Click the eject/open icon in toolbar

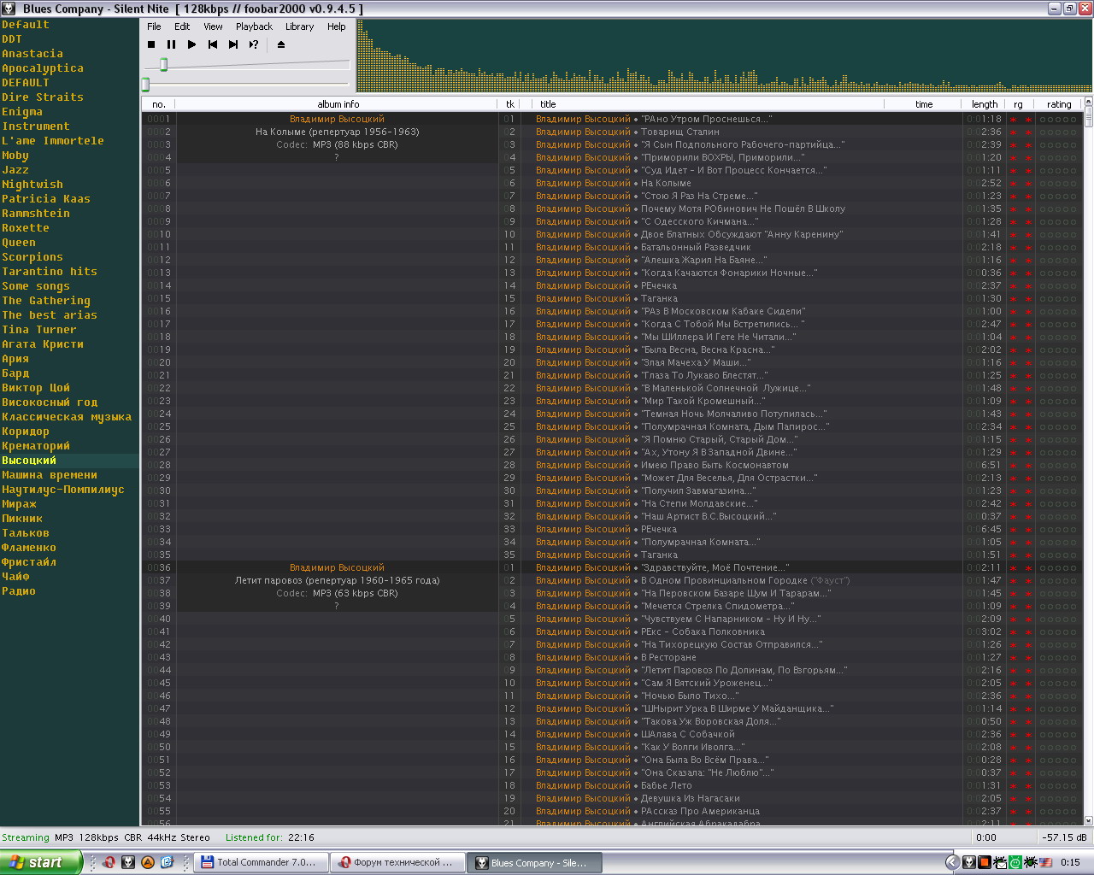pyautogui.click(x=280, y=44)
